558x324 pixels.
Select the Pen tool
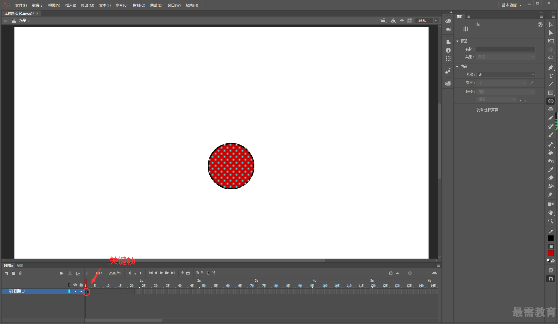tap(551, 67)
